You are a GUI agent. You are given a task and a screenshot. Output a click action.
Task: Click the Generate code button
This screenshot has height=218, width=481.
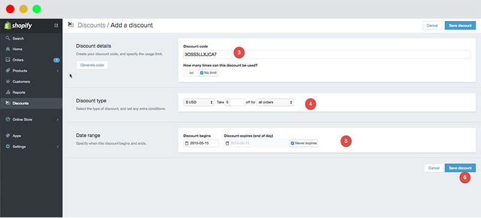click(92, 65)
